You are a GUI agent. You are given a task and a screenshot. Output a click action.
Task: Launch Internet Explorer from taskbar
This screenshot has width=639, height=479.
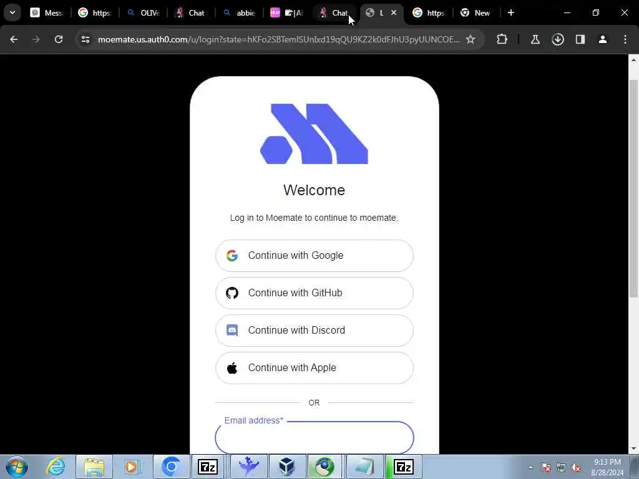click(55, 467)
